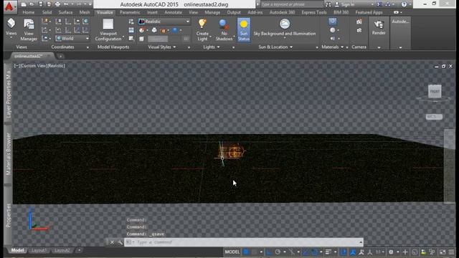Open the Parametric ribbon tab
This screenshot has height=258, width=459.
coord(130,12)
